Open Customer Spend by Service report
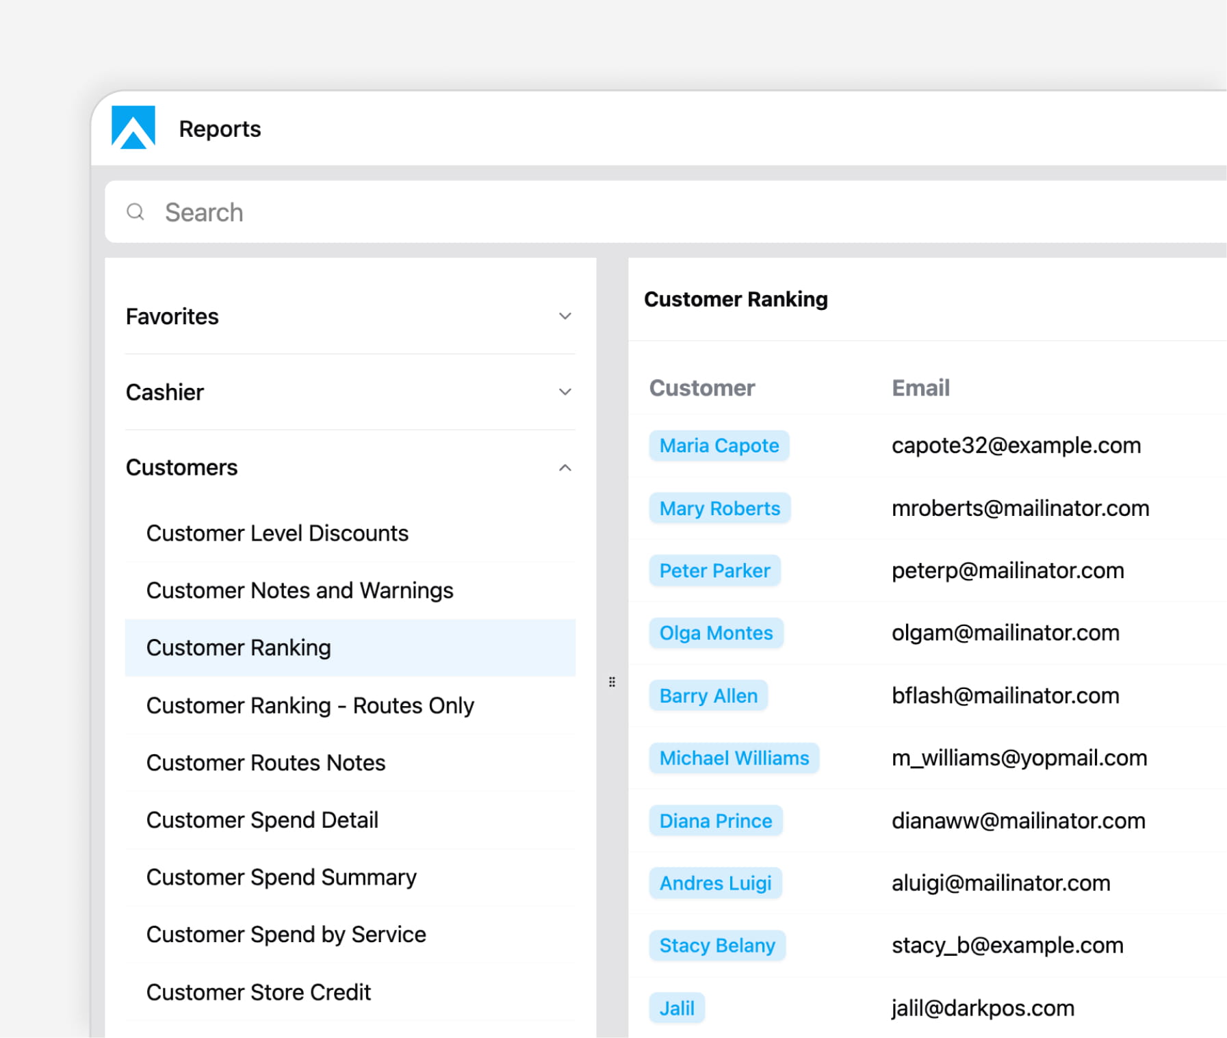 coord(350,935)
